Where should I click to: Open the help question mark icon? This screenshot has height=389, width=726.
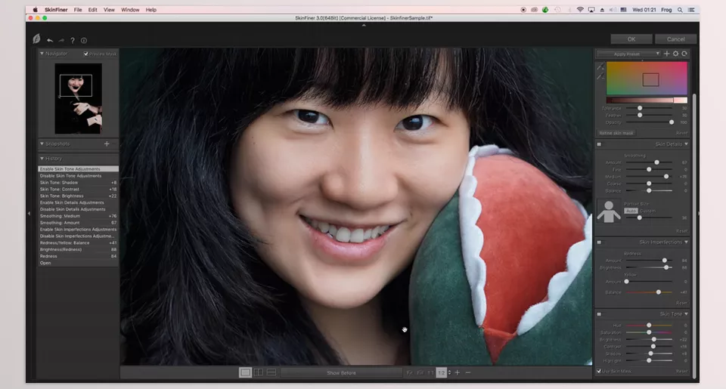(x=73, y=40)
